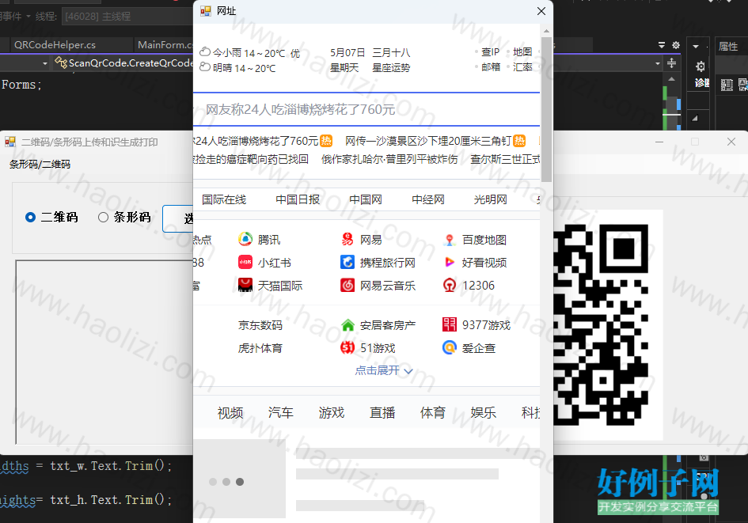Expand sites with 点击展开

(384, 370)
